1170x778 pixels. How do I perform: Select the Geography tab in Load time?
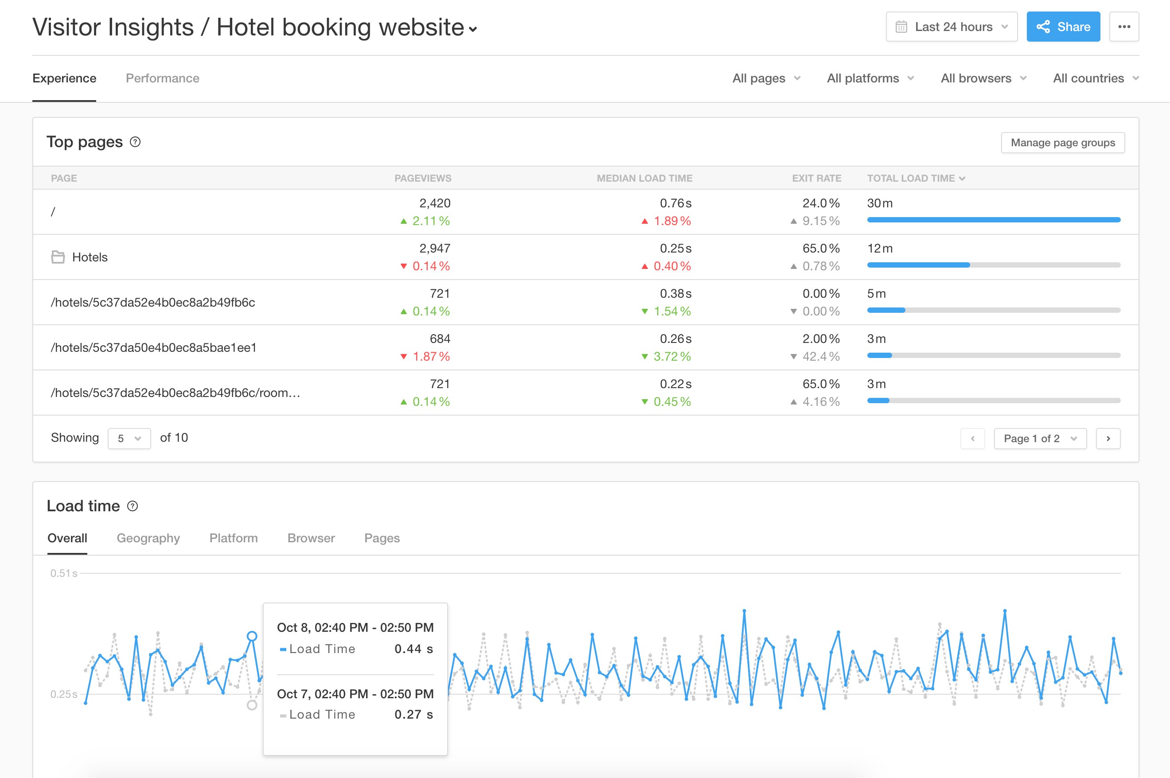(148, 537)
